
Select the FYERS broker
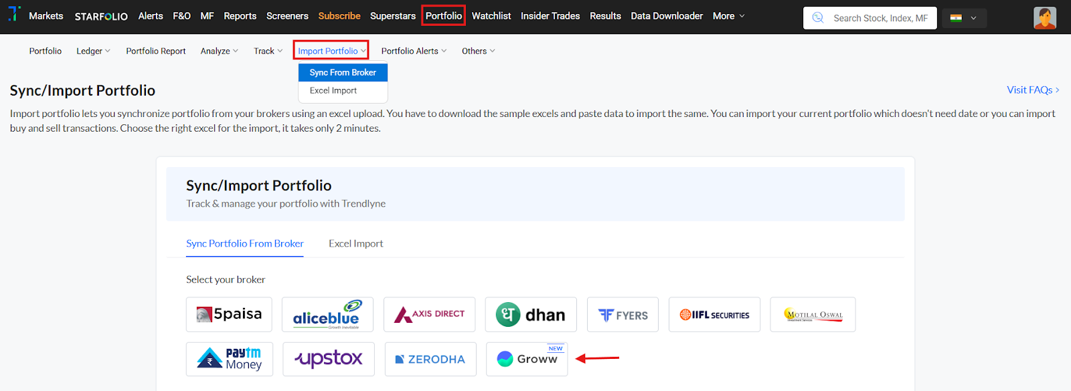coord(623,314)
